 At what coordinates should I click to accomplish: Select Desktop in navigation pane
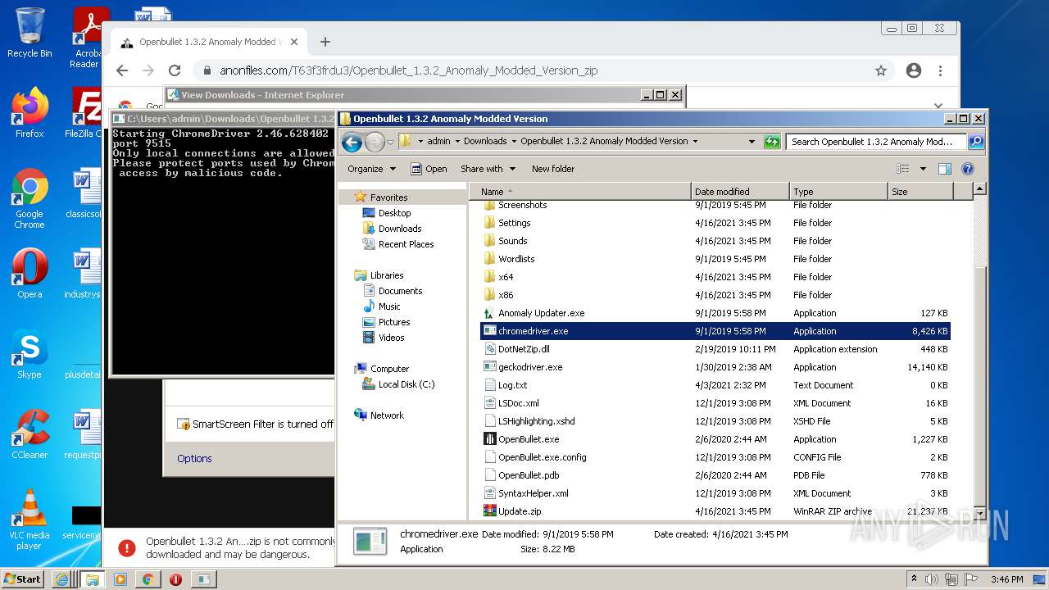394,213
